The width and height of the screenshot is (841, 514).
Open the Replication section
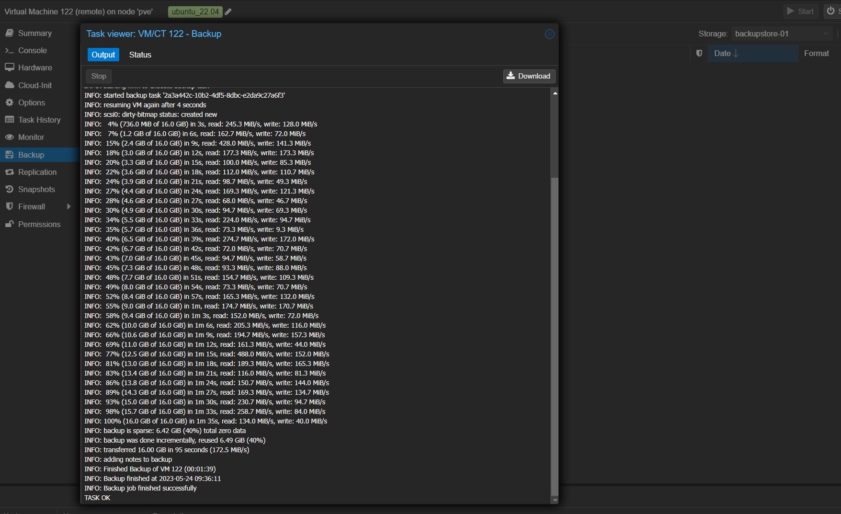[37, 172]
